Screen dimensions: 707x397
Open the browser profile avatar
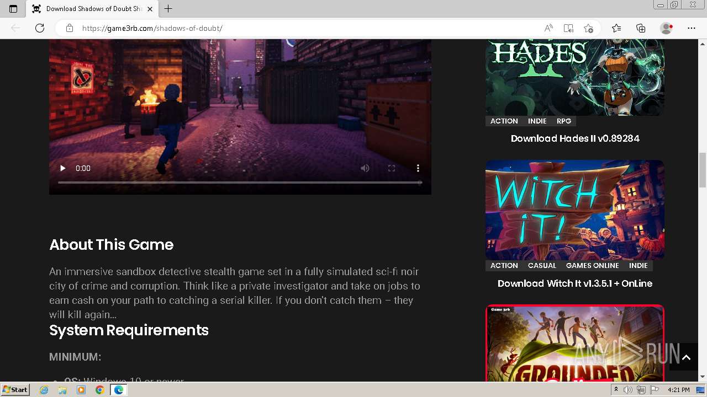click(667, 28)
